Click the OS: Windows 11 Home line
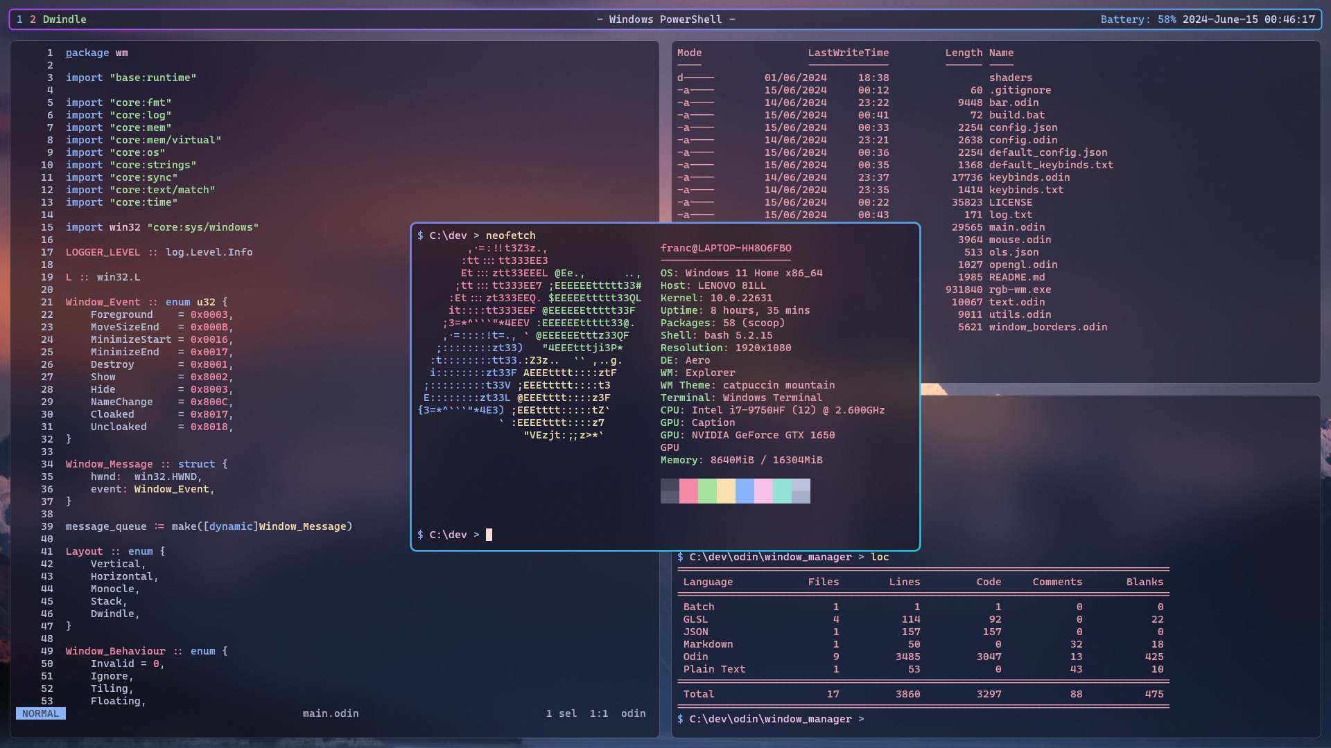 pos(741,273)
